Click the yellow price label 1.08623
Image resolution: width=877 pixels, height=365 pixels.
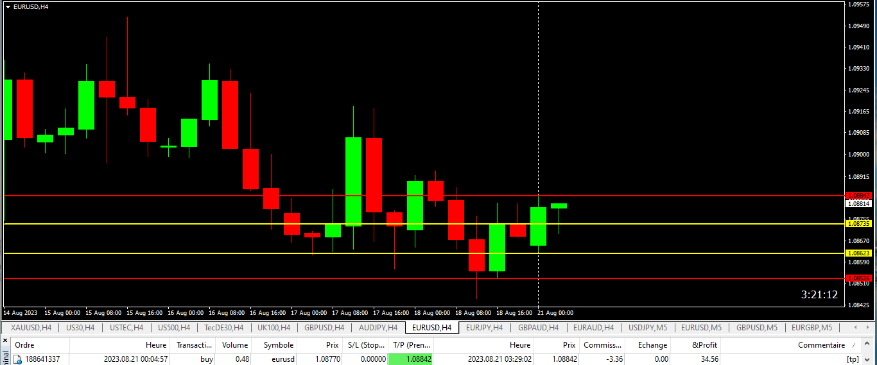tap(858, 253)
